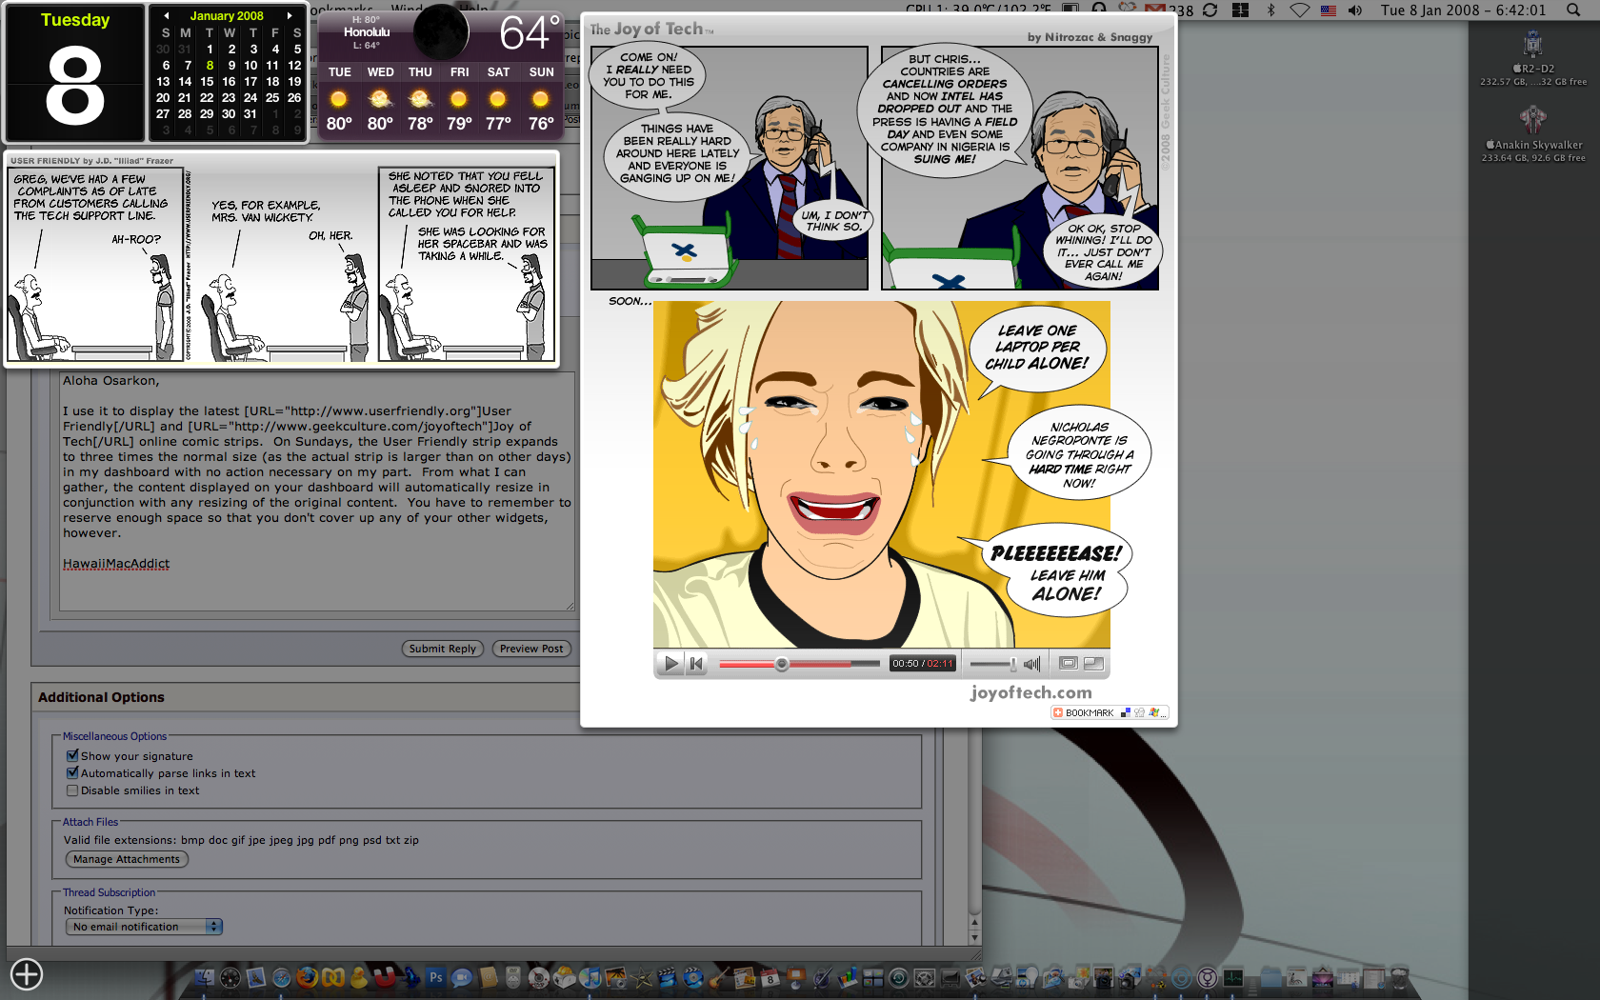
Task: Open iPhoto from the Dock
Action: pyautogui.click(x=616, y=978)
